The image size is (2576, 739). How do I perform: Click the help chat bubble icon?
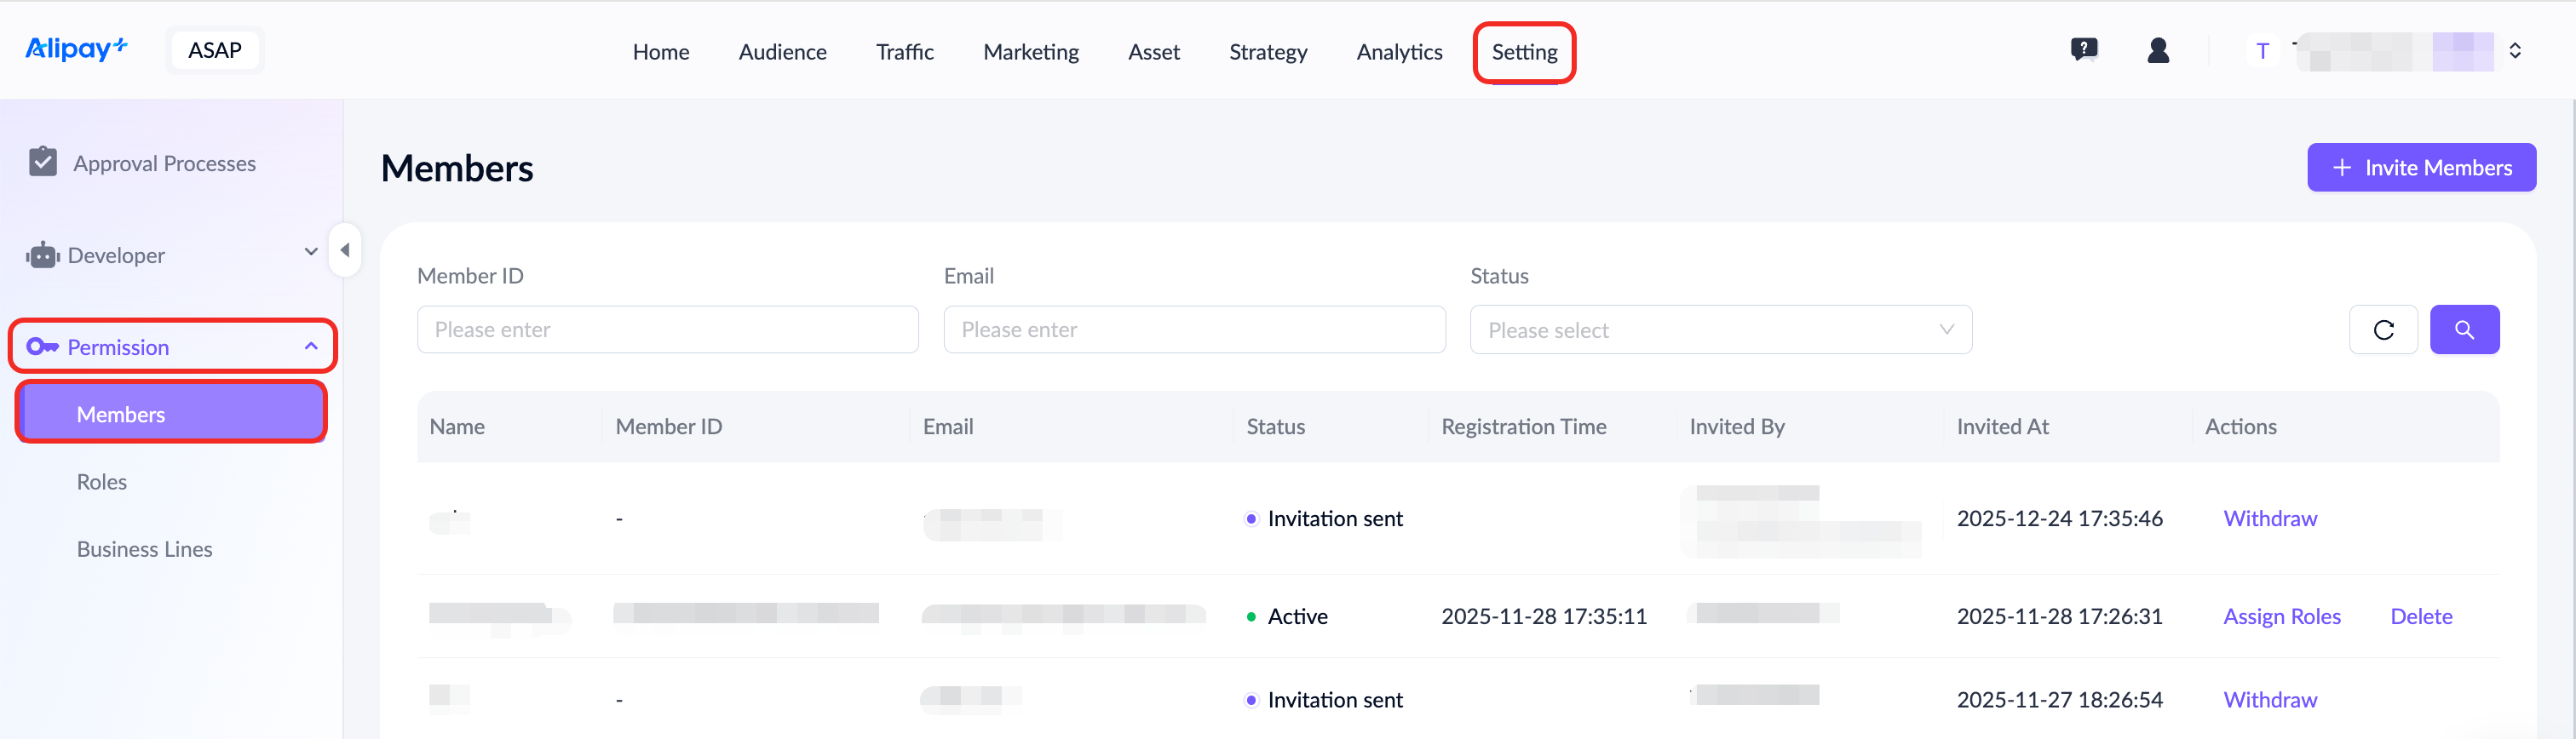click(x=2083, y=49)
